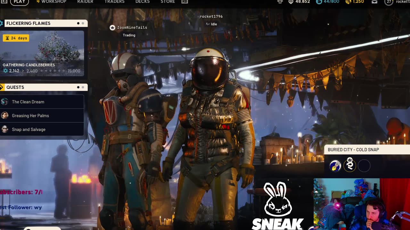The height and width of the screenshot is (230, 410).
Task: Click the wrench icon on Workshop tab
Action: (x=38, y=2)
